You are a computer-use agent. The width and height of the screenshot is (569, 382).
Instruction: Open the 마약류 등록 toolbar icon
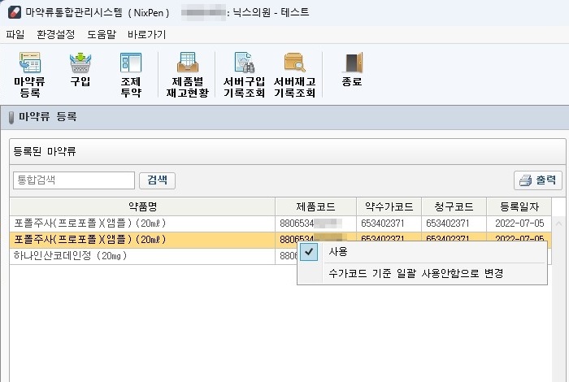[29, 73]
